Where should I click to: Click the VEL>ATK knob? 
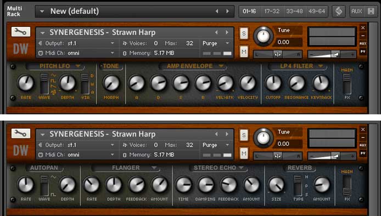(225, 83)
